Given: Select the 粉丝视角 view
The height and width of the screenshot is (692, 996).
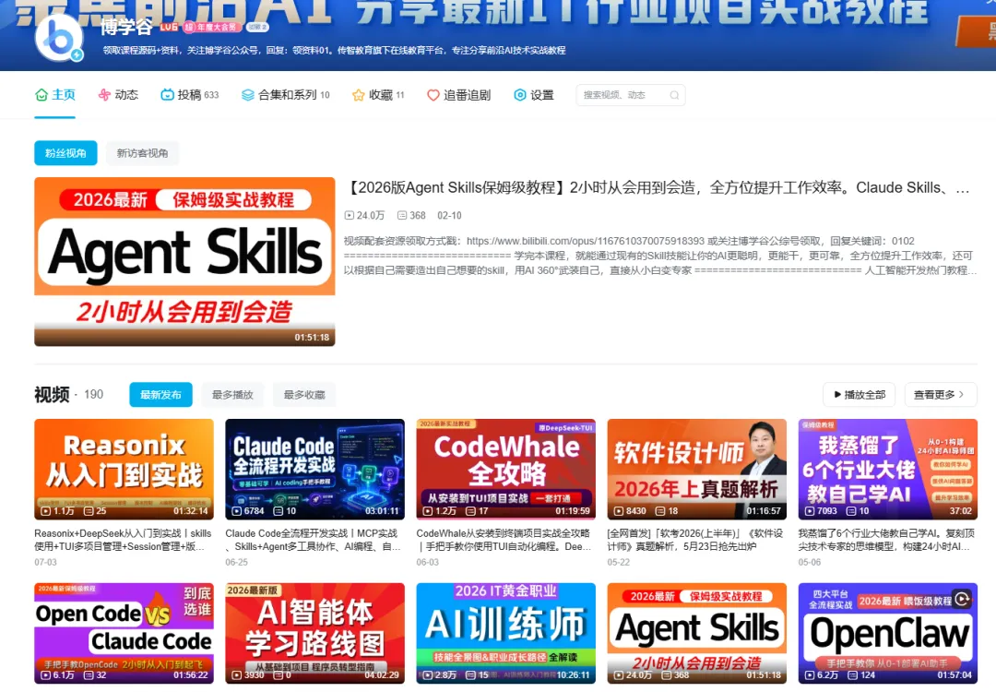Looking at the screenshot, I should point(65,153).
